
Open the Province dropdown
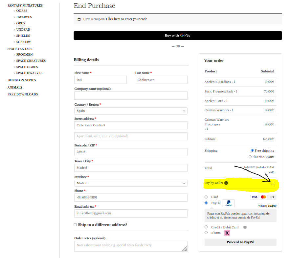click(131, 183)
